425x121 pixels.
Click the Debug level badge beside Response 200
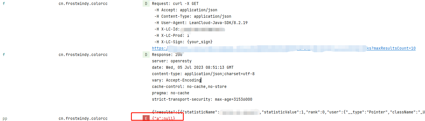[x=146, y=55]
